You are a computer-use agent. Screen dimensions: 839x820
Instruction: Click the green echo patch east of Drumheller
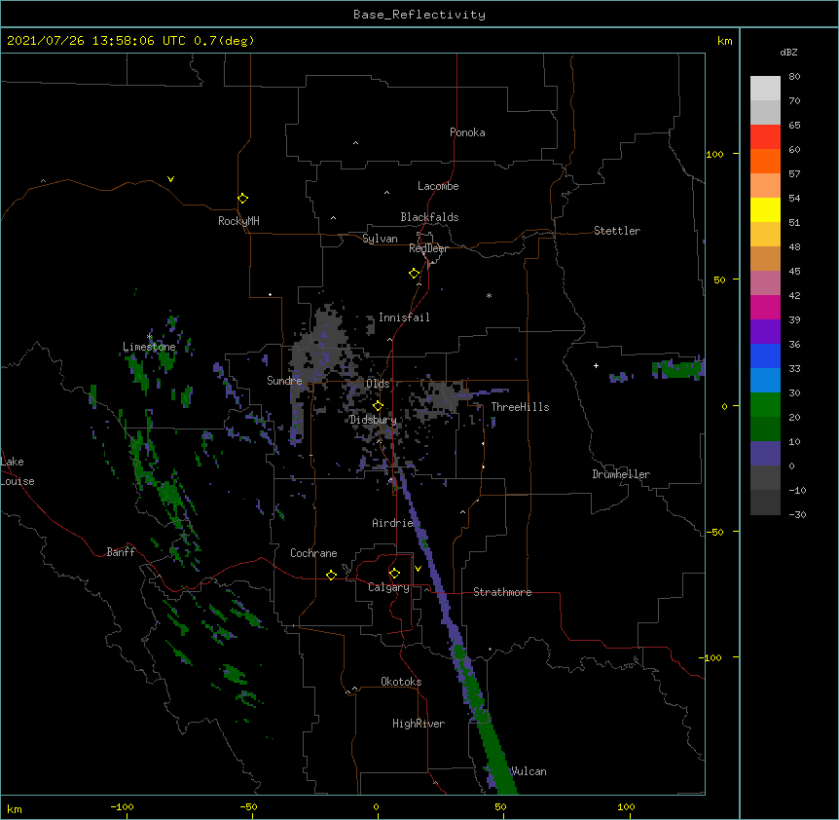point(678,369)
